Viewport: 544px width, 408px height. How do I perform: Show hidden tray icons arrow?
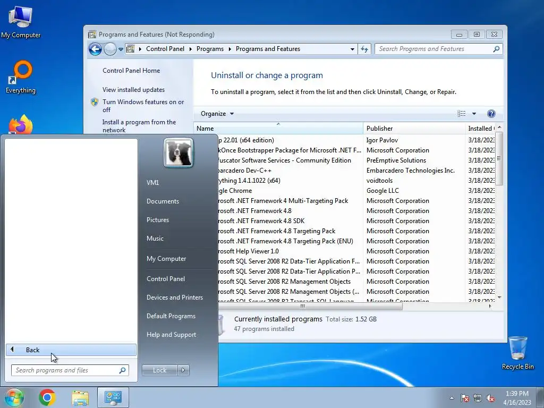click(x=452, y=398)
